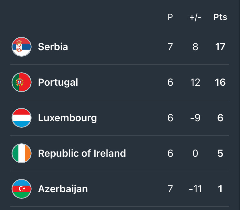Select Serbia's 17 points value
Viewport: 240px width, 210px height.
(x=220, y=47)
